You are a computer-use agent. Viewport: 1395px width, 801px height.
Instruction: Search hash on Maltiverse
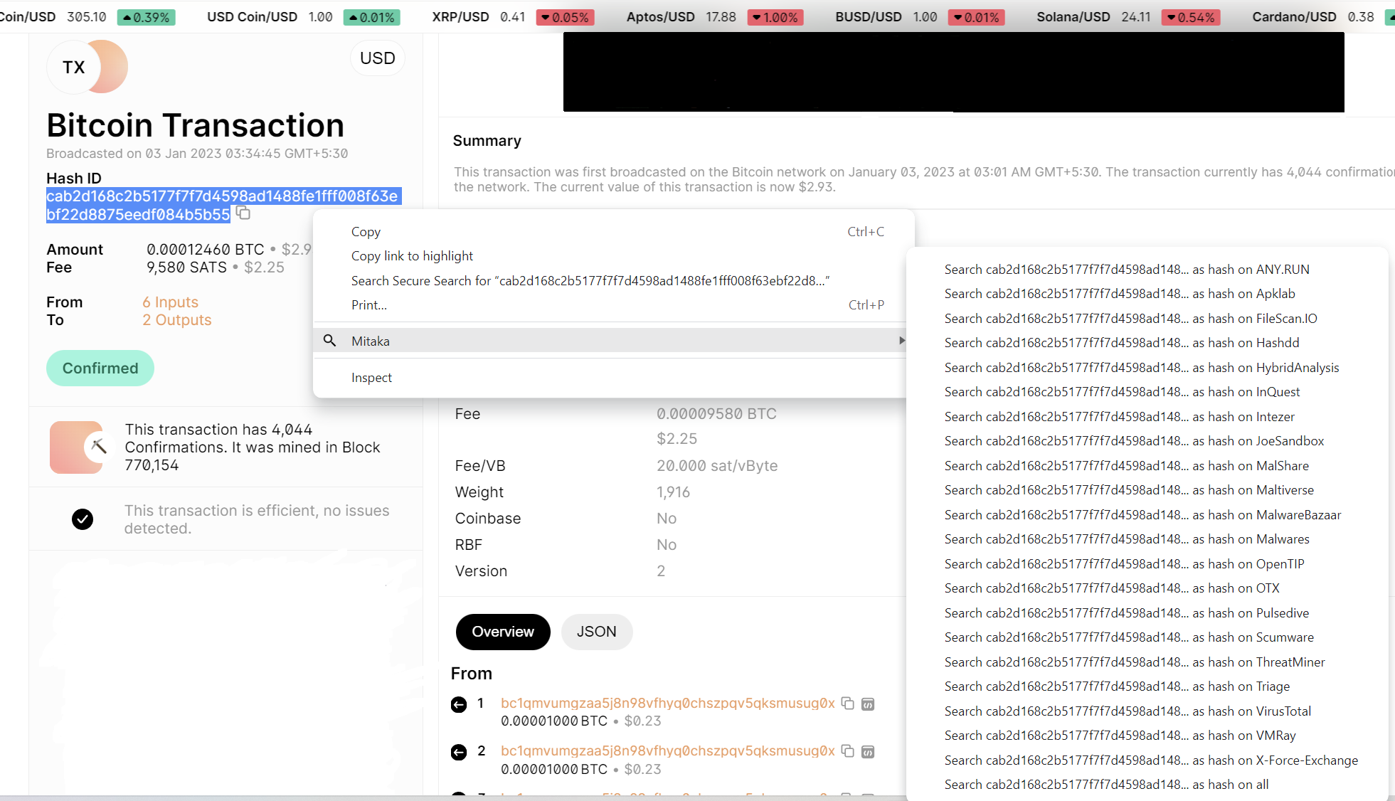[x=1147, y=490]
